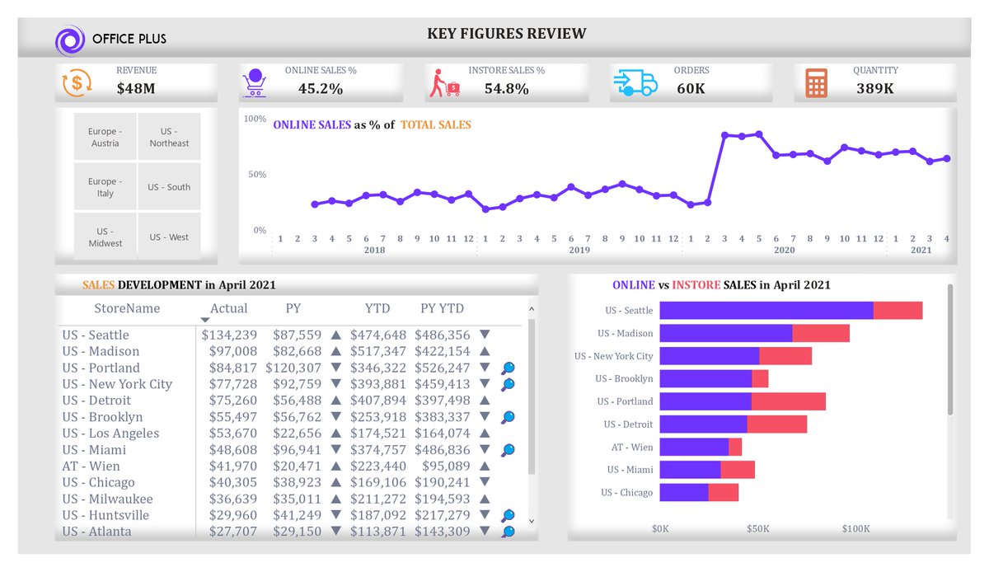Image resolution: width=989 pixels, height=572 pixels.
Task: Select US - Seattle store name in table
Action: click(96, 335)
